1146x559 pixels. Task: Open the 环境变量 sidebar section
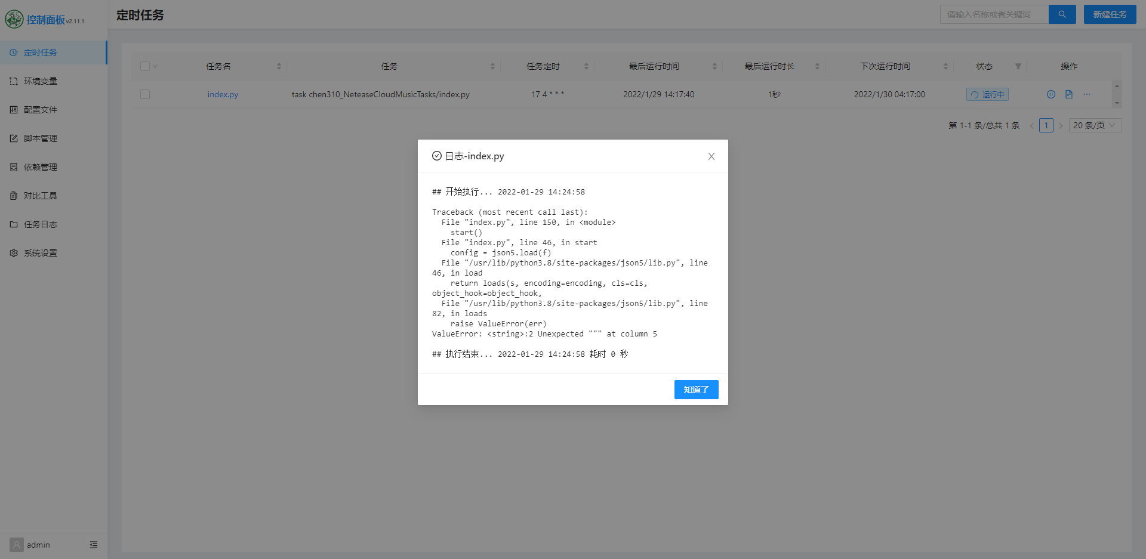pos(40,81)
